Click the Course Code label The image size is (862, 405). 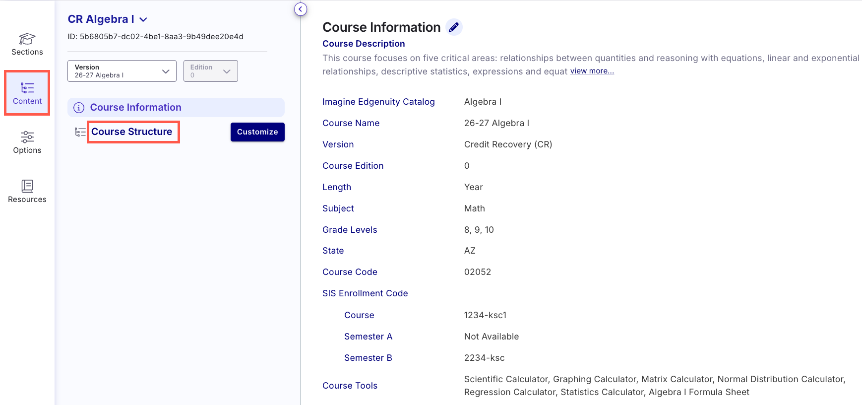point(350,272)
